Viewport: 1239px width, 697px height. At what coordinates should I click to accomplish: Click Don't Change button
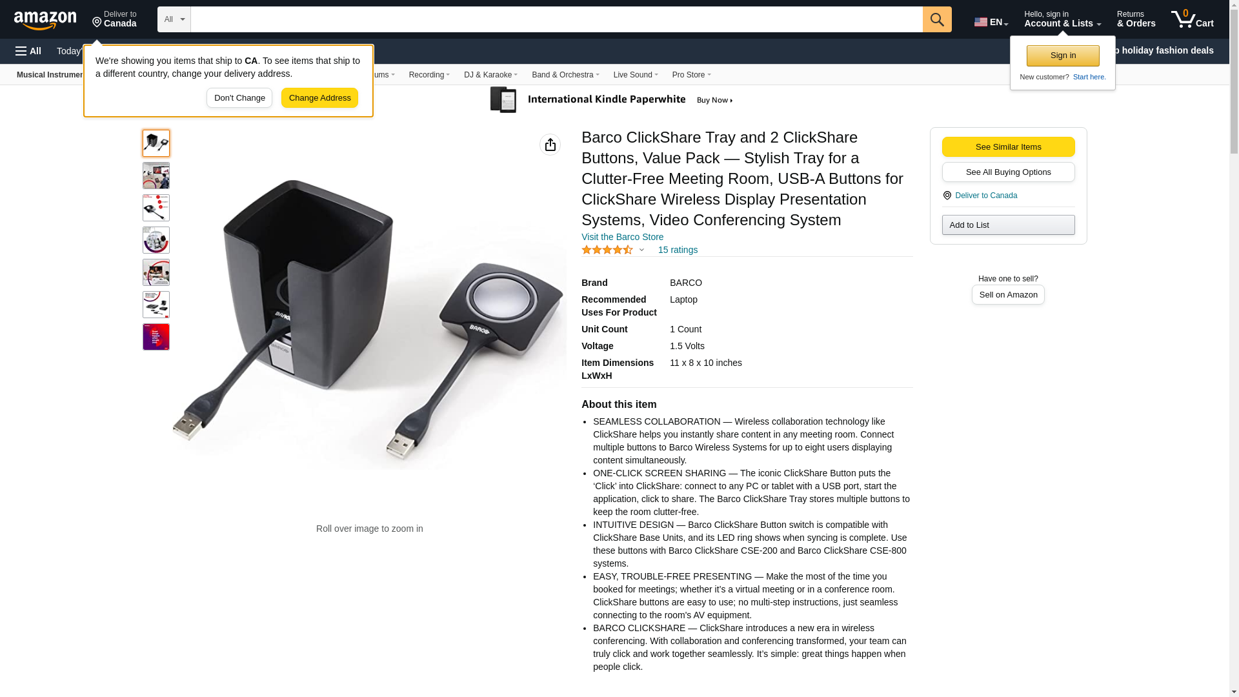pyautogui.click(x=239, y=98)
